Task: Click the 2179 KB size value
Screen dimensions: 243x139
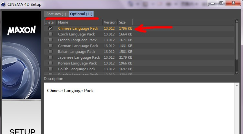Action: [126, 57]
